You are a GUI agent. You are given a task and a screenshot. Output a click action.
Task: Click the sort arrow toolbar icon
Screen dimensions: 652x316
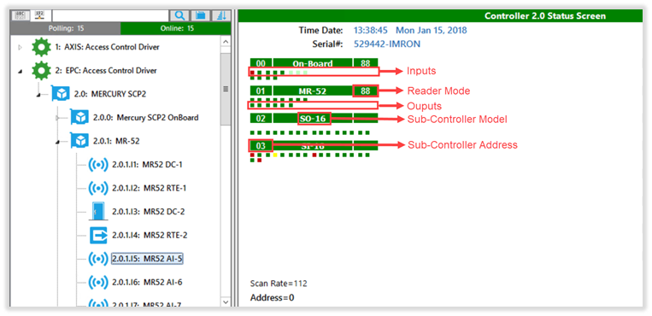(x=221, y=15)
